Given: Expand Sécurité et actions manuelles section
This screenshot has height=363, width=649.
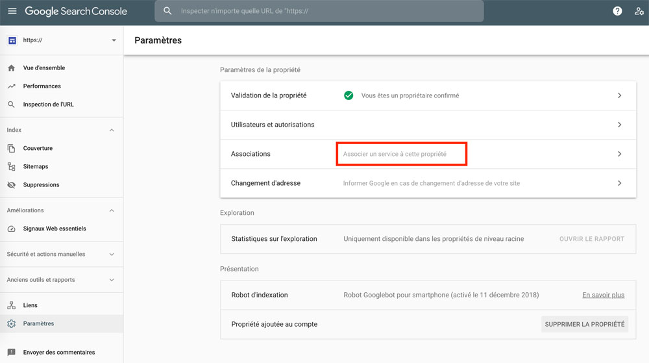Looking at the screenshot, I should click(x=112, y=254).
